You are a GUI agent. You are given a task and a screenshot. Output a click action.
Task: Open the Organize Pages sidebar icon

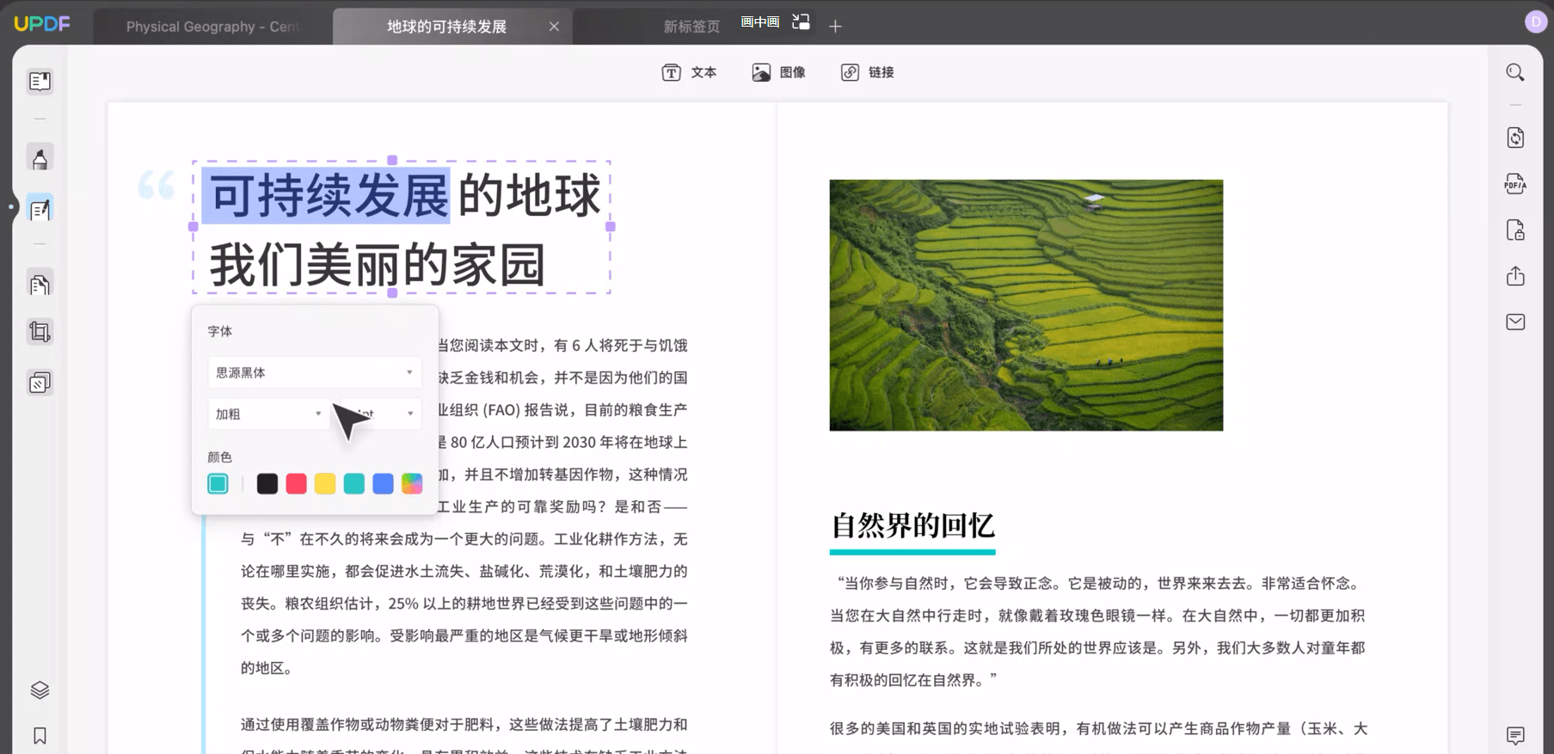click(x=40, y=285)
